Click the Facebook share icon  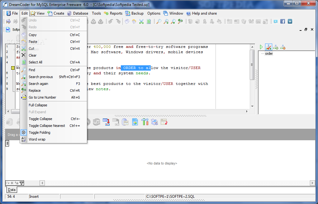pos(283,21)
